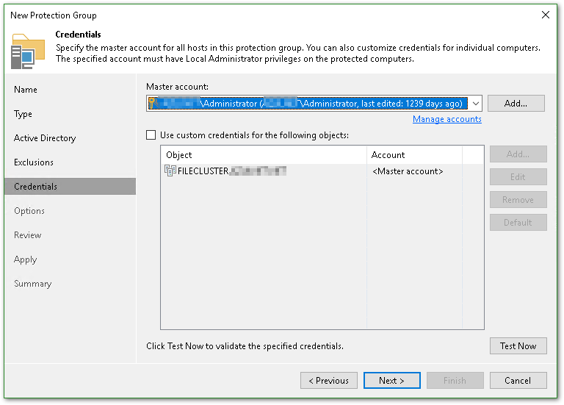Click the FILECLUSTER cluster icon in list
Viewport: 564px width, 405px height.
tap(170, 171)
